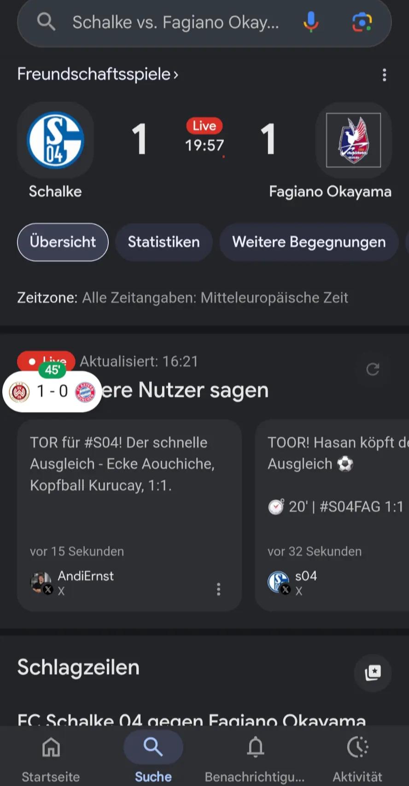Screen dimensions: 409x786
Task: Open options menu on AndiErnst post
Action: (218, 589)
